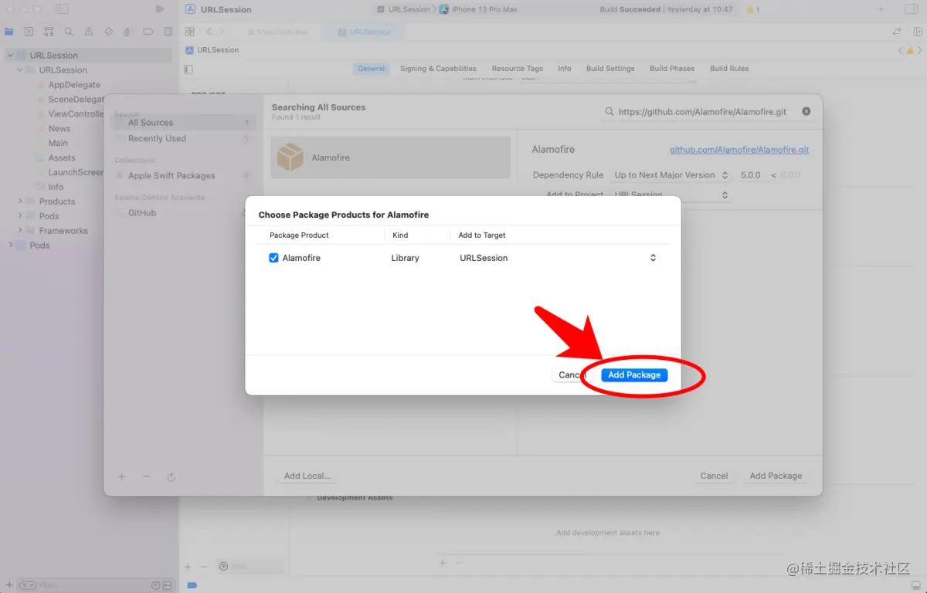Screen dimensions: 927x593
Task: Open the Add to Project dropdown
Action: (x=671, y=195)
